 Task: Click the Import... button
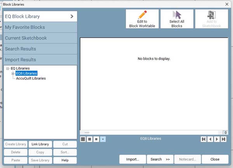(x=132, y=159)
